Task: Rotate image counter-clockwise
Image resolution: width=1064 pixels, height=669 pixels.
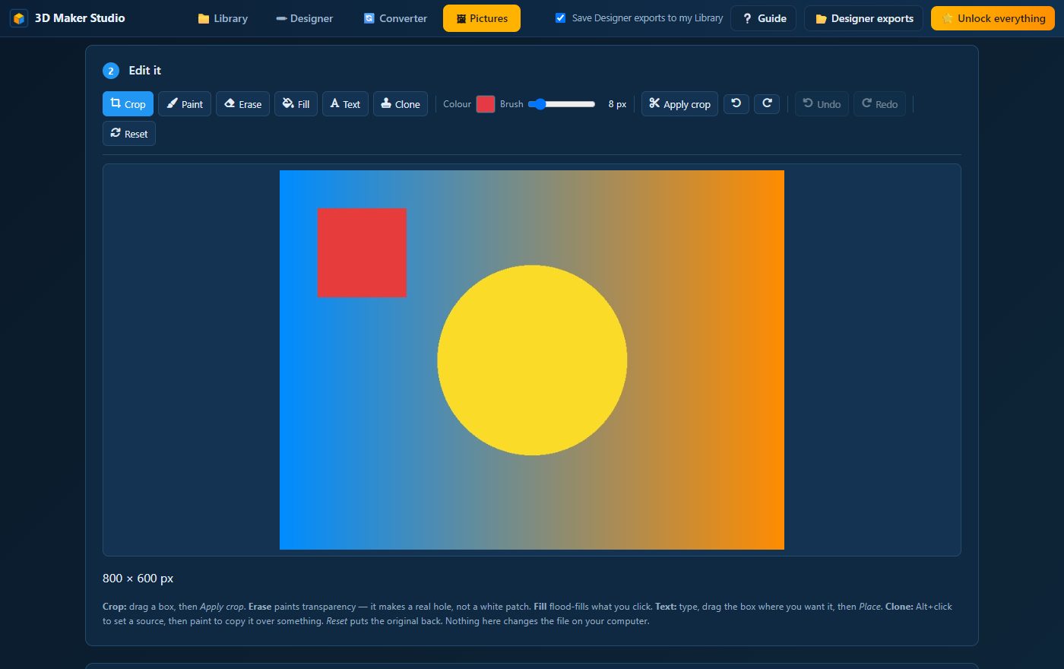Action: click(x=736, y=103)
